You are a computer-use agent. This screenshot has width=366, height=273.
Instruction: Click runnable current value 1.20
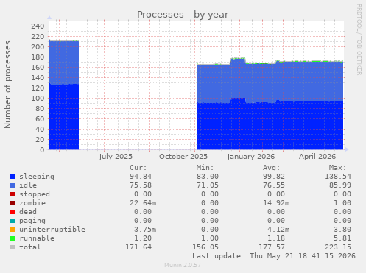(143, 238)
